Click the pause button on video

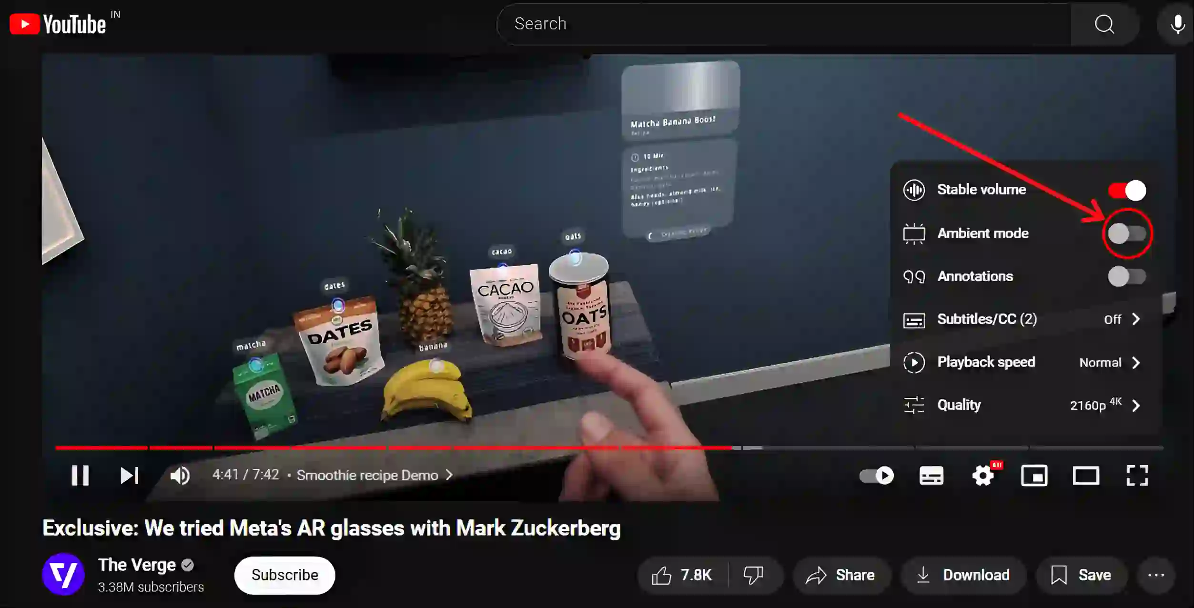[x=79, y=476]
